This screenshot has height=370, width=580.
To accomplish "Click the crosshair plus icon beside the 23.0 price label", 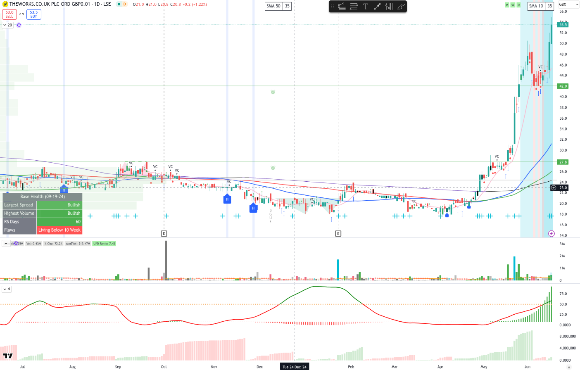I will 554,188.
